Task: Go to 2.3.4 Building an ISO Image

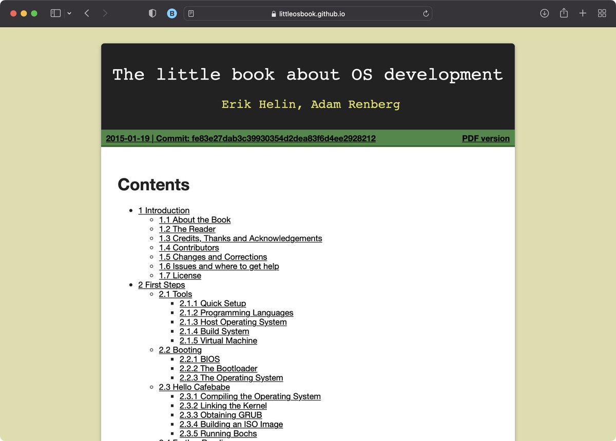Action: coord(231,424)
